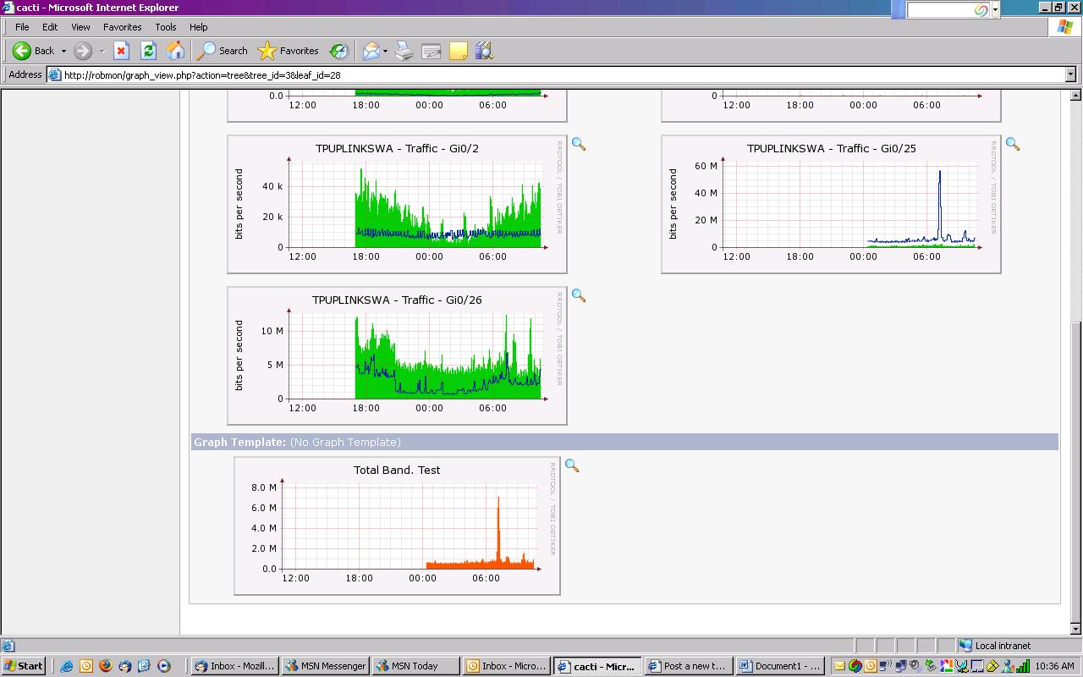Open the TPUPLINKSWA Traffic Gi0/25 graph
Viewport: 1083px width, 677px height.
(831, 204)
